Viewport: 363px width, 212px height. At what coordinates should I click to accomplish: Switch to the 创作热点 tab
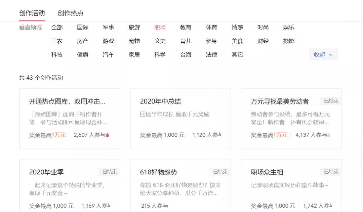tap(71, 13)
